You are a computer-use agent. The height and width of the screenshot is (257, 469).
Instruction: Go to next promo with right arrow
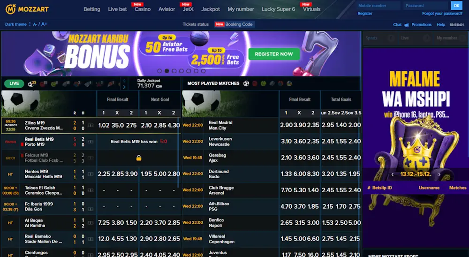439,175
